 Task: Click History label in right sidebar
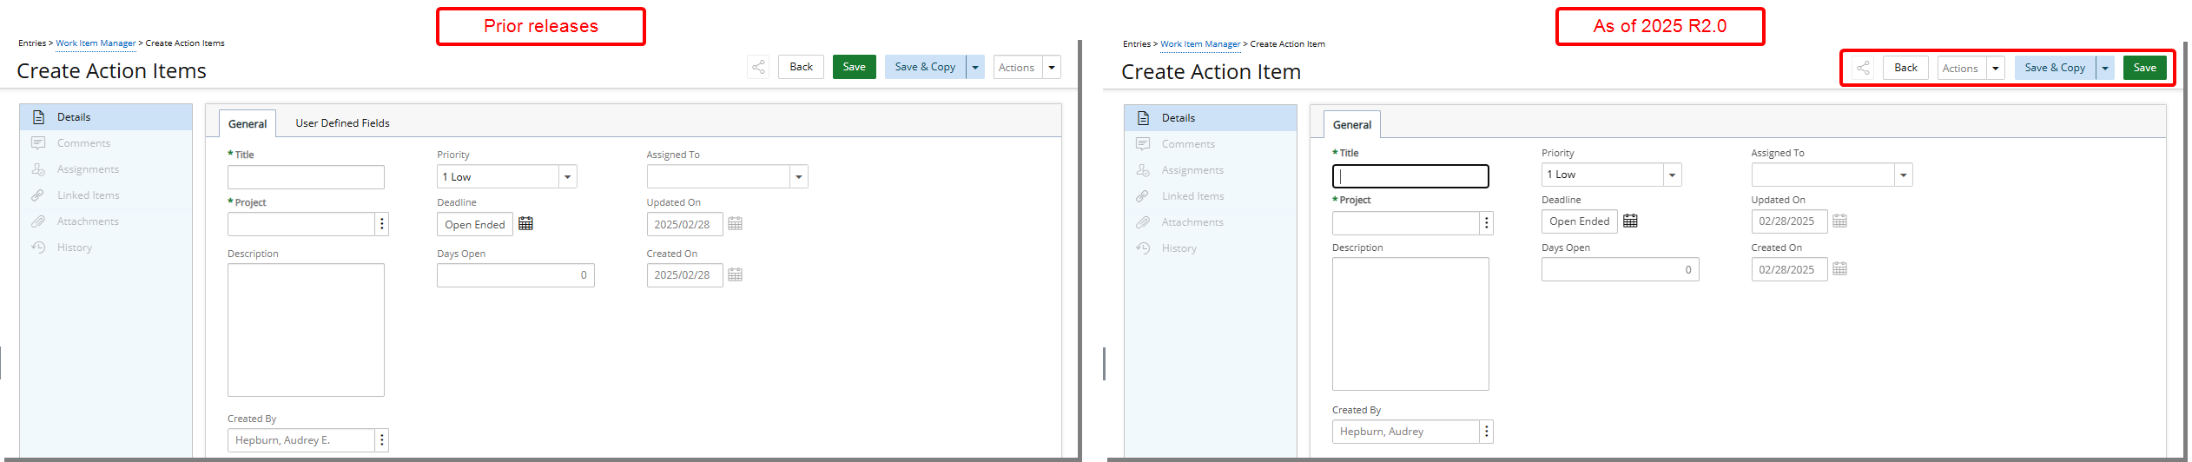click(x=1179, y=248)
